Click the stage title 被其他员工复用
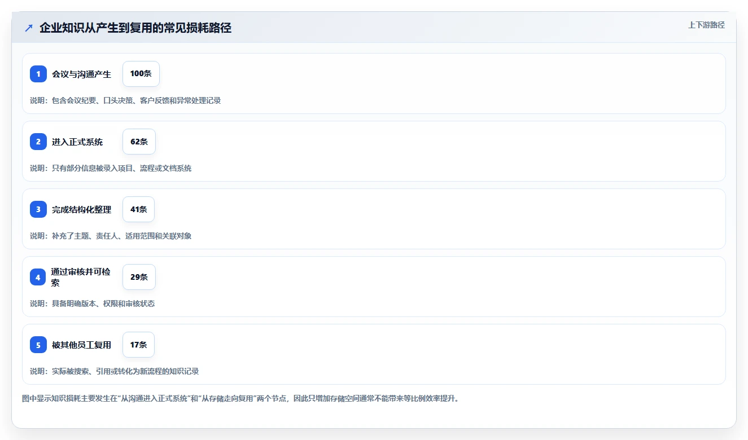This screenshot has height=440, width=748. point(82,345)
